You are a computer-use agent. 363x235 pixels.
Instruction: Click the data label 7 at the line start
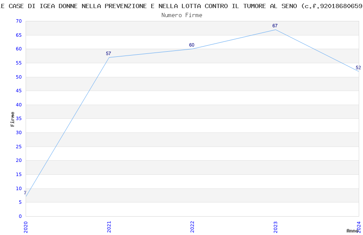coord(25,193)
